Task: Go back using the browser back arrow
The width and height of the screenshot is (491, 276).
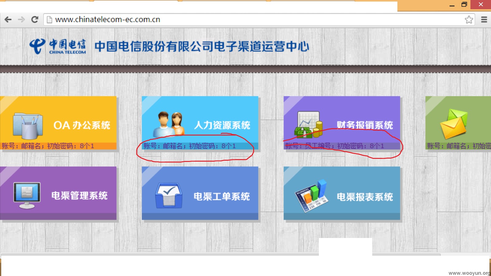Action: click(x=8, y=20)
